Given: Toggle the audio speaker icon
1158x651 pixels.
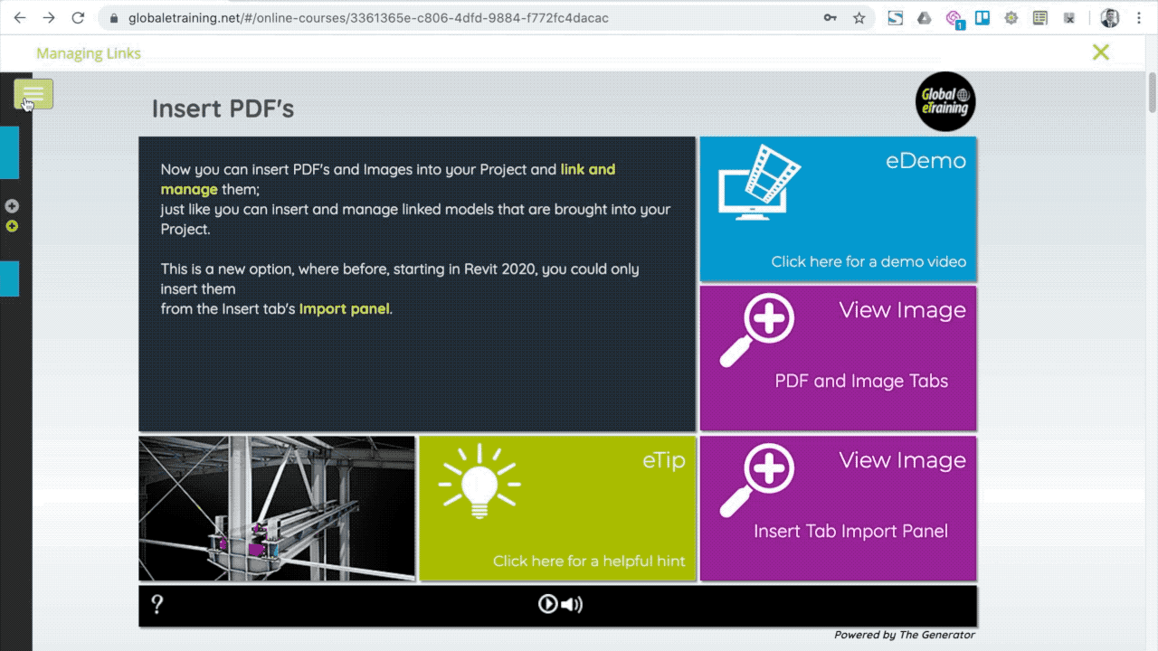Looking at the screenshot, I should pos(572,604).
